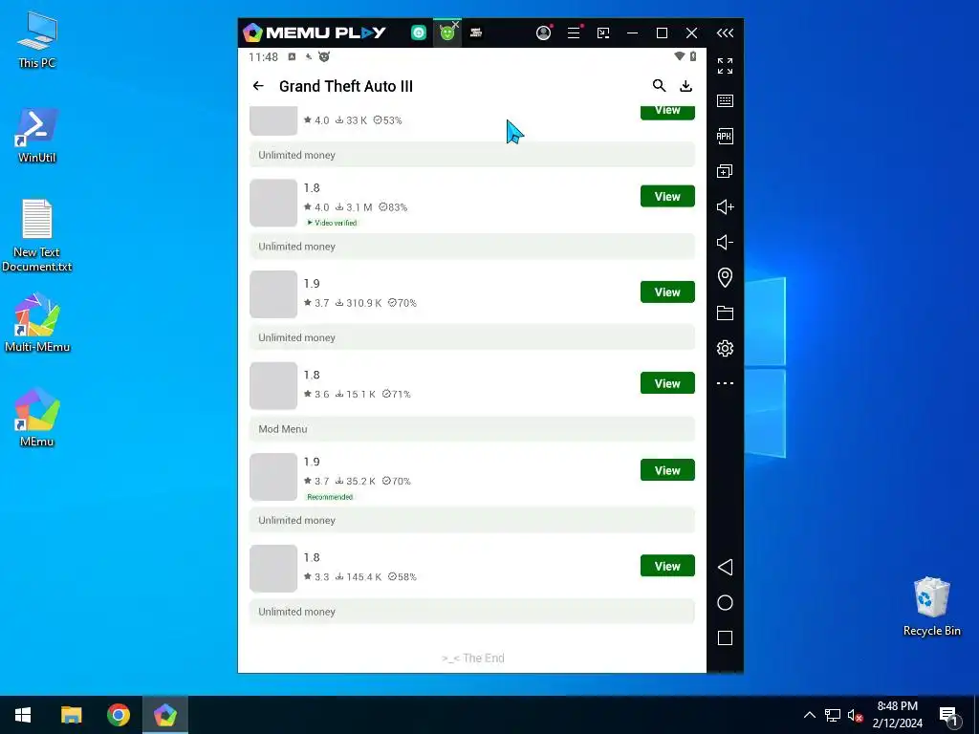The width and height of the screenshot is (979, 734).
Task: Toggle MEmu fullscreen mode icon
Action: [725, 66]
